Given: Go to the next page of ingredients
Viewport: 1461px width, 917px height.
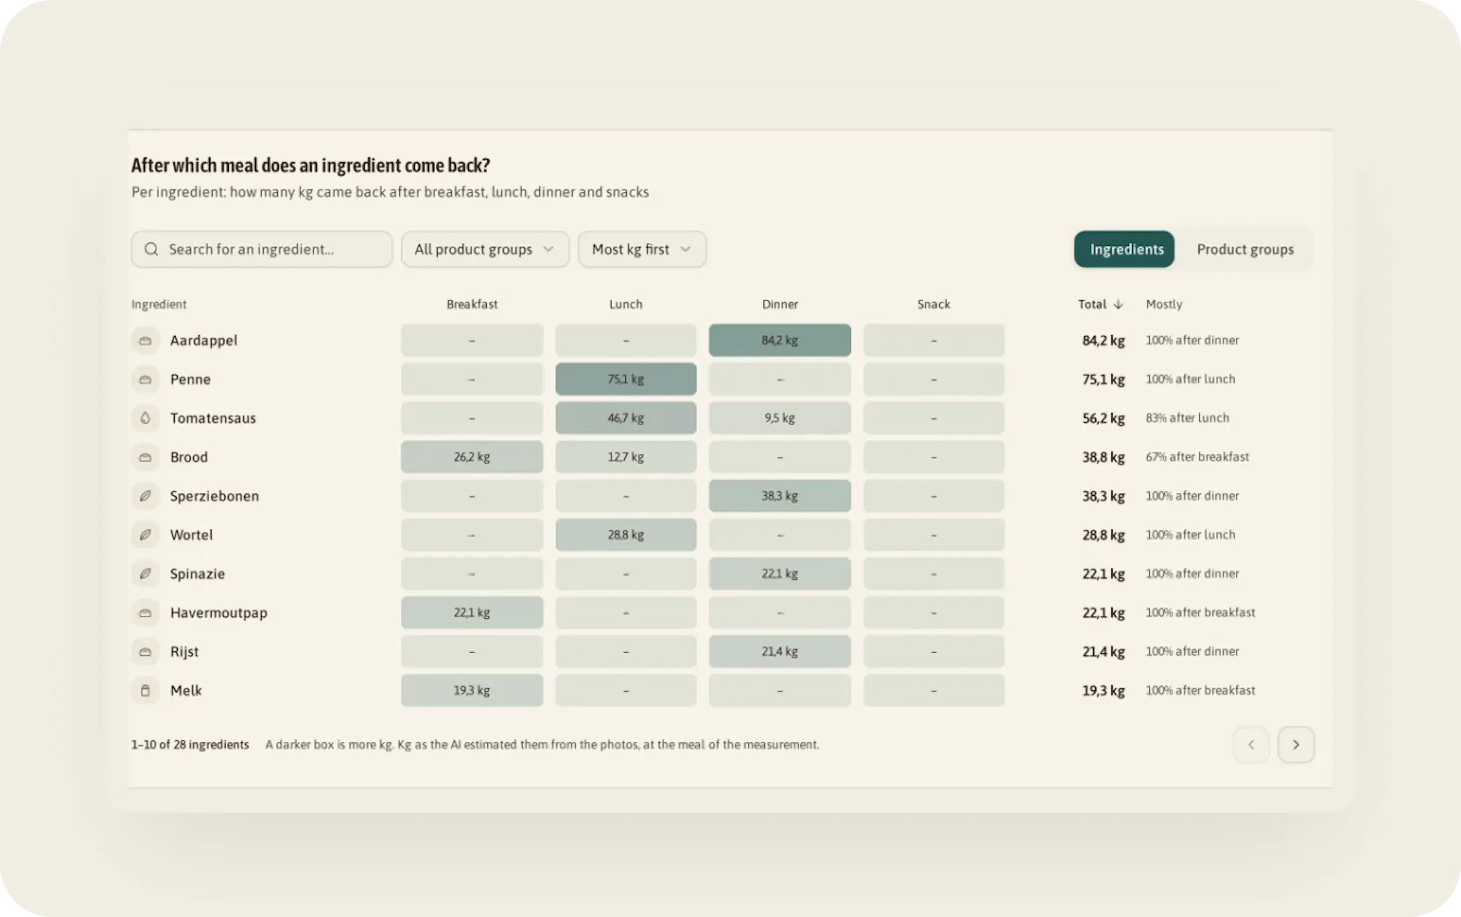Looking at the screenshot, I should pos(1295,745).
